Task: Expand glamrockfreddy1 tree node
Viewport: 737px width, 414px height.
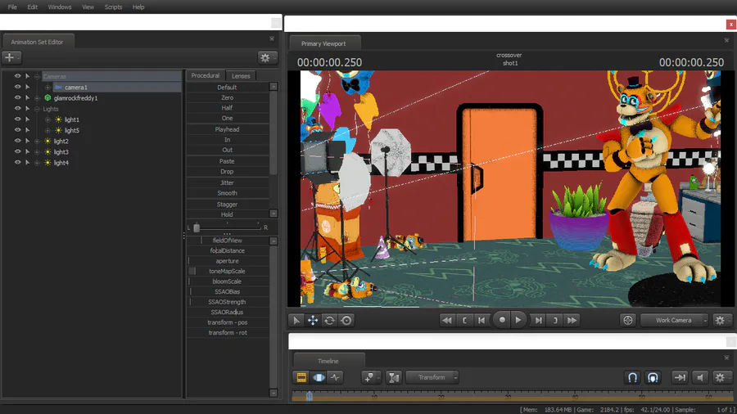Action: pyautogui.click(x=37, y=98)
